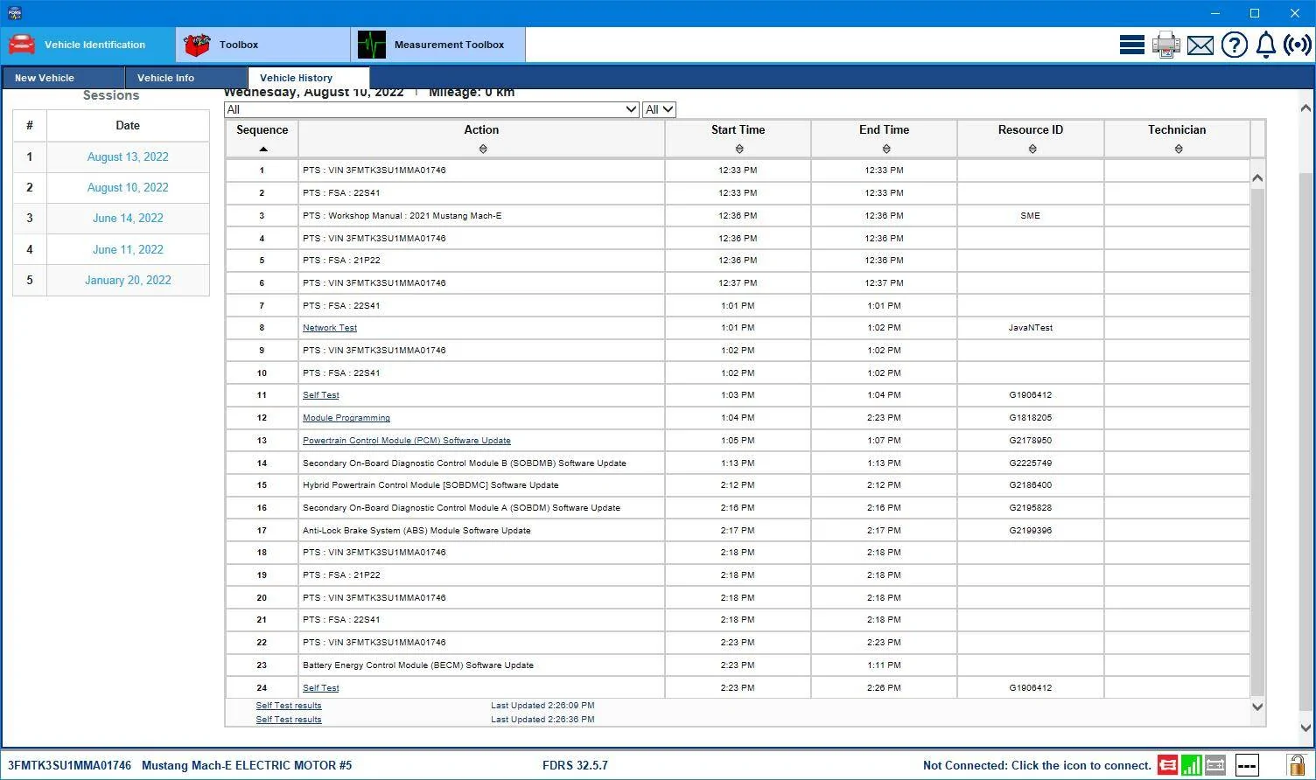Screen dimensions: 1316x780
Task: Click the row 'PTS : Workshop Manual : 2021 Mustang Mach-E'
Action: (x=738, y=216)
